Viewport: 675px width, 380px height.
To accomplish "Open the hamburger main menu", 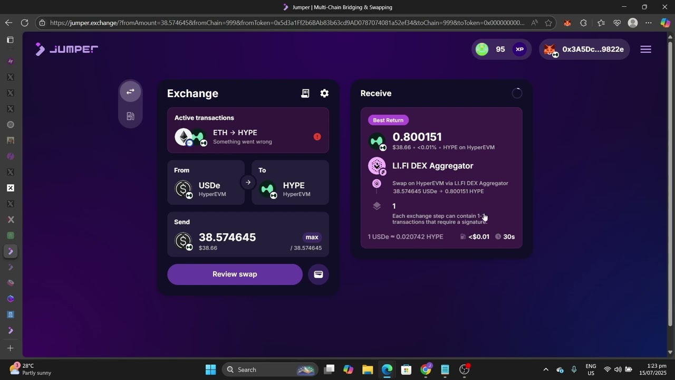I will (x=646, y=49).
